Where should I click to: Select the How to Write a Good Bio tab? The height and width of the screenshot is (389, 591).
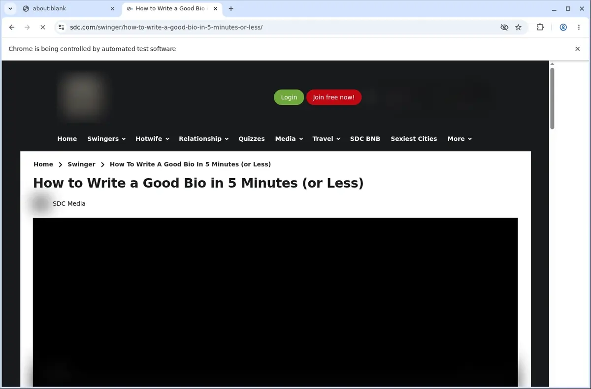tap(172, 8)
